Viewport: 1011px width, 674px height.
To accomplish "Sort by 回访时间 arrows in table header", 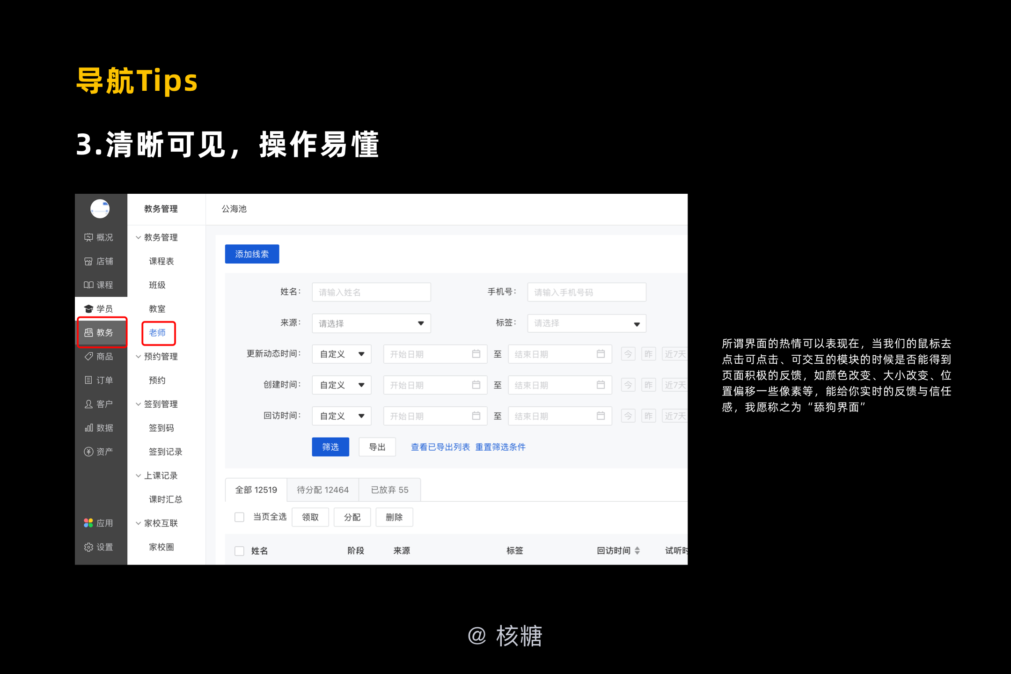I will tap(637, 551).
